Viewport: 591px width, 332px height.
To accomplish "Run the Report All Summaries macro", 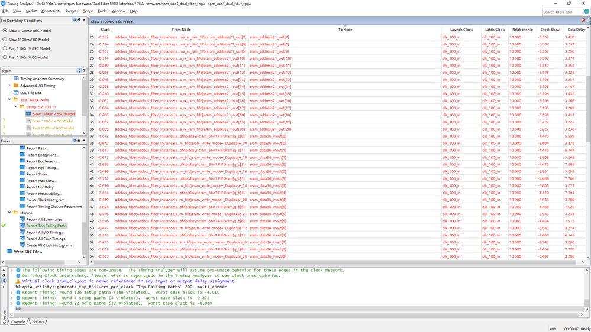I will (43, 219).
